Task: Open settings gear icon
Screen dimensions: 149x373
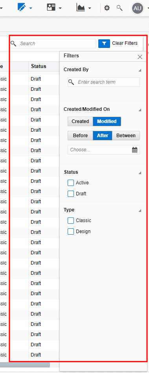Action: pos(107,8)
